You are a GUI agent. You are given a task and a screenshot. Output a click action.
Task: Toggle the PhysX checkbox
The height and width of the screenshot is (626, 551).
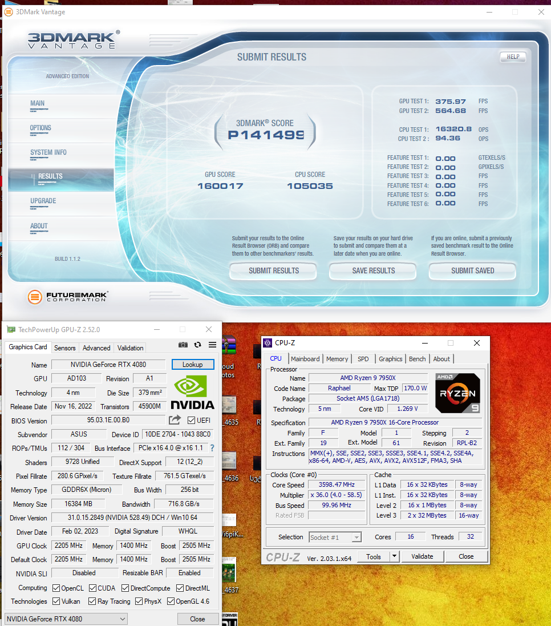(x=139, y=601)
